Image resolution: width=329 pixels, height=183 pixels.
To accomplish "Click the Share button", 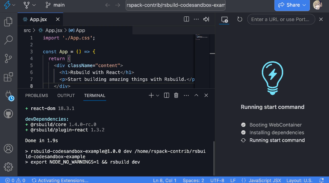I will 292,5.
